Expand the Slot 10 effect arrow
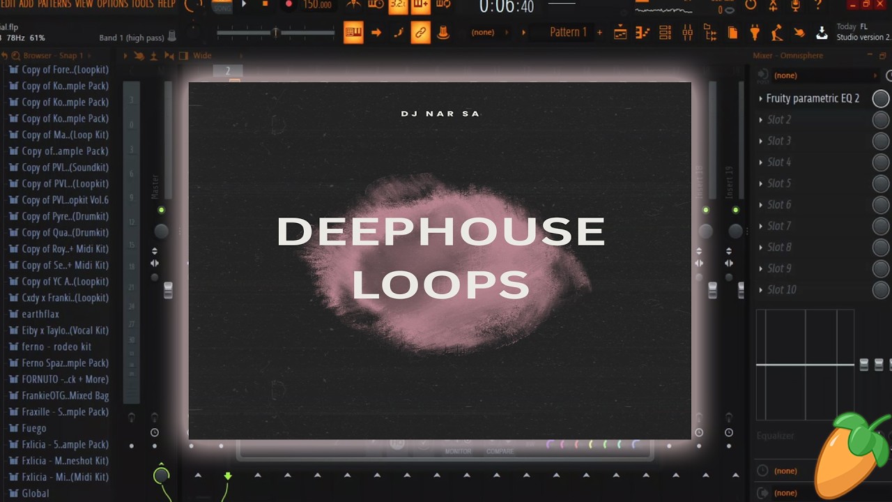 click(x=760, y=290)
